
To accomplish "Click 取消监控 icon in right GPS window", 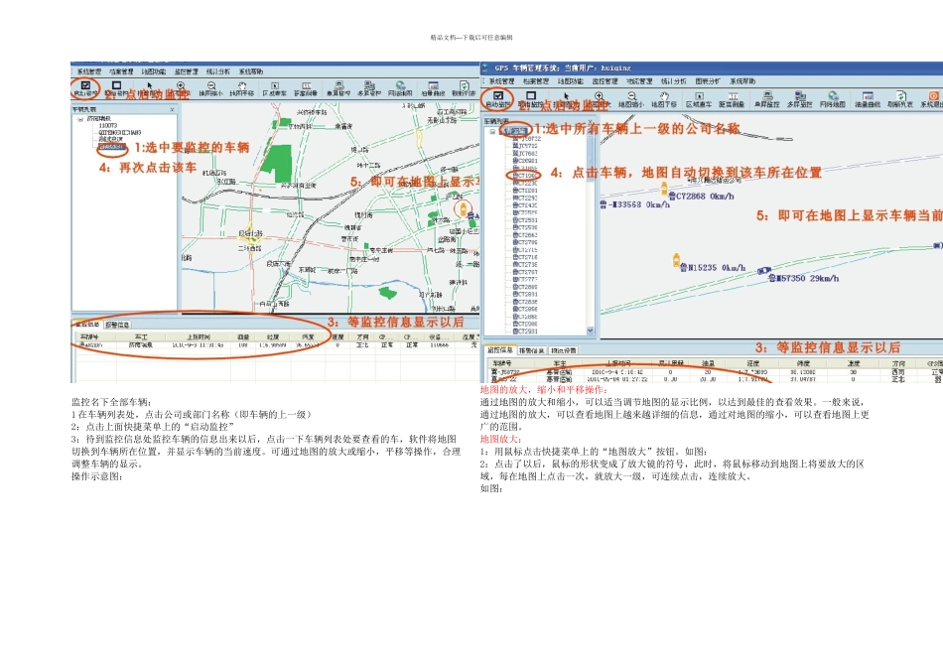I will click(530, 98).
